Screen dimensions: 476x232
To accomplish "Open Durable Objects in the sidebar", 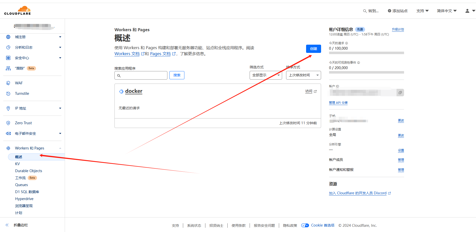I will [29, 171].
